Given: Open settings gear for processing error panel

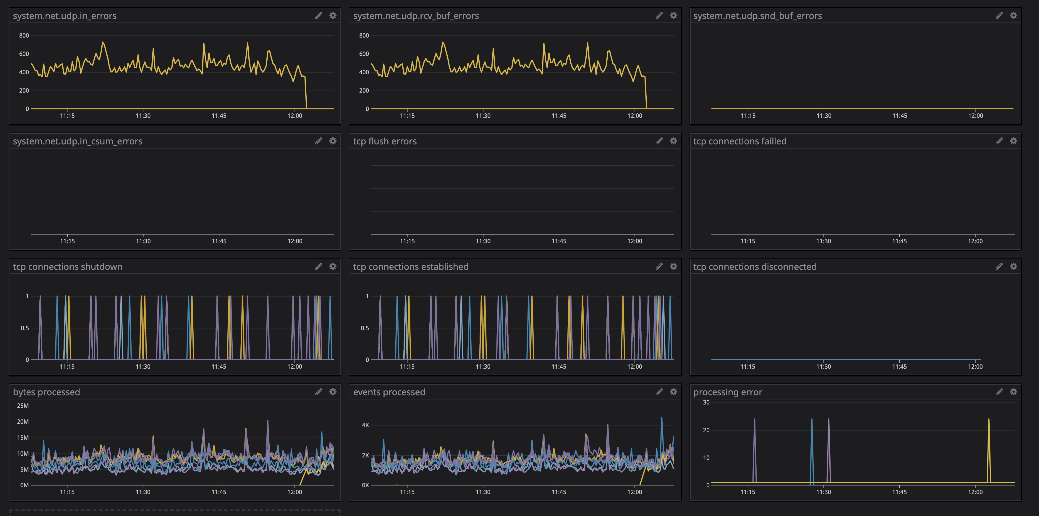Looking at the screenshot, I should point(1014,392).
